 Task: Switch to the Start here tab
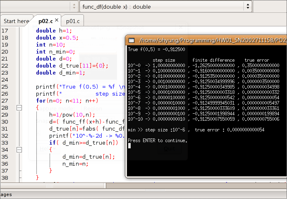pyautogui.click(x=16, y=21)
